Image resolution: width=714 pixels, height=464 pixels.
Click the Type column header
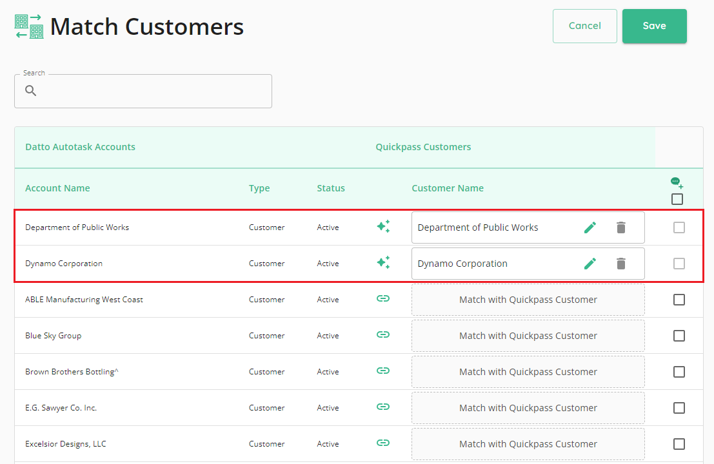coord(259,188)
